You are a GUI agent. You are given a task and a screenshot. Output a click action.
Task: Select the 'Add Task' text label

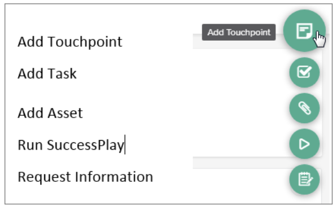tap(47, 73)
